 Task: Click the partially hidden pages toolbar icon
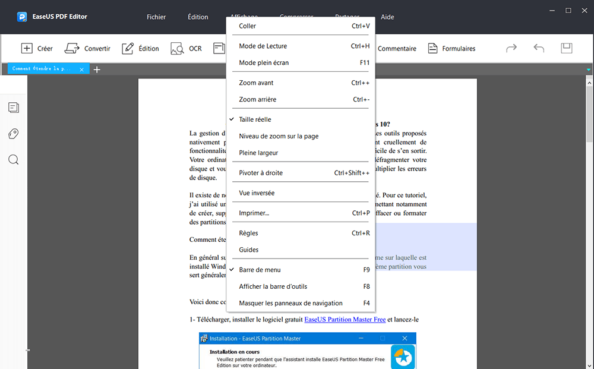(219, 49)
